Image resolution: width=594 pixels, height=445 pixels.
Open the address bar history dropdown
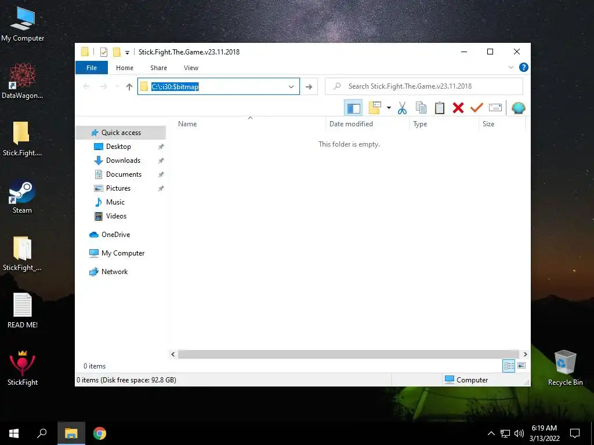(x=291, y=87)
